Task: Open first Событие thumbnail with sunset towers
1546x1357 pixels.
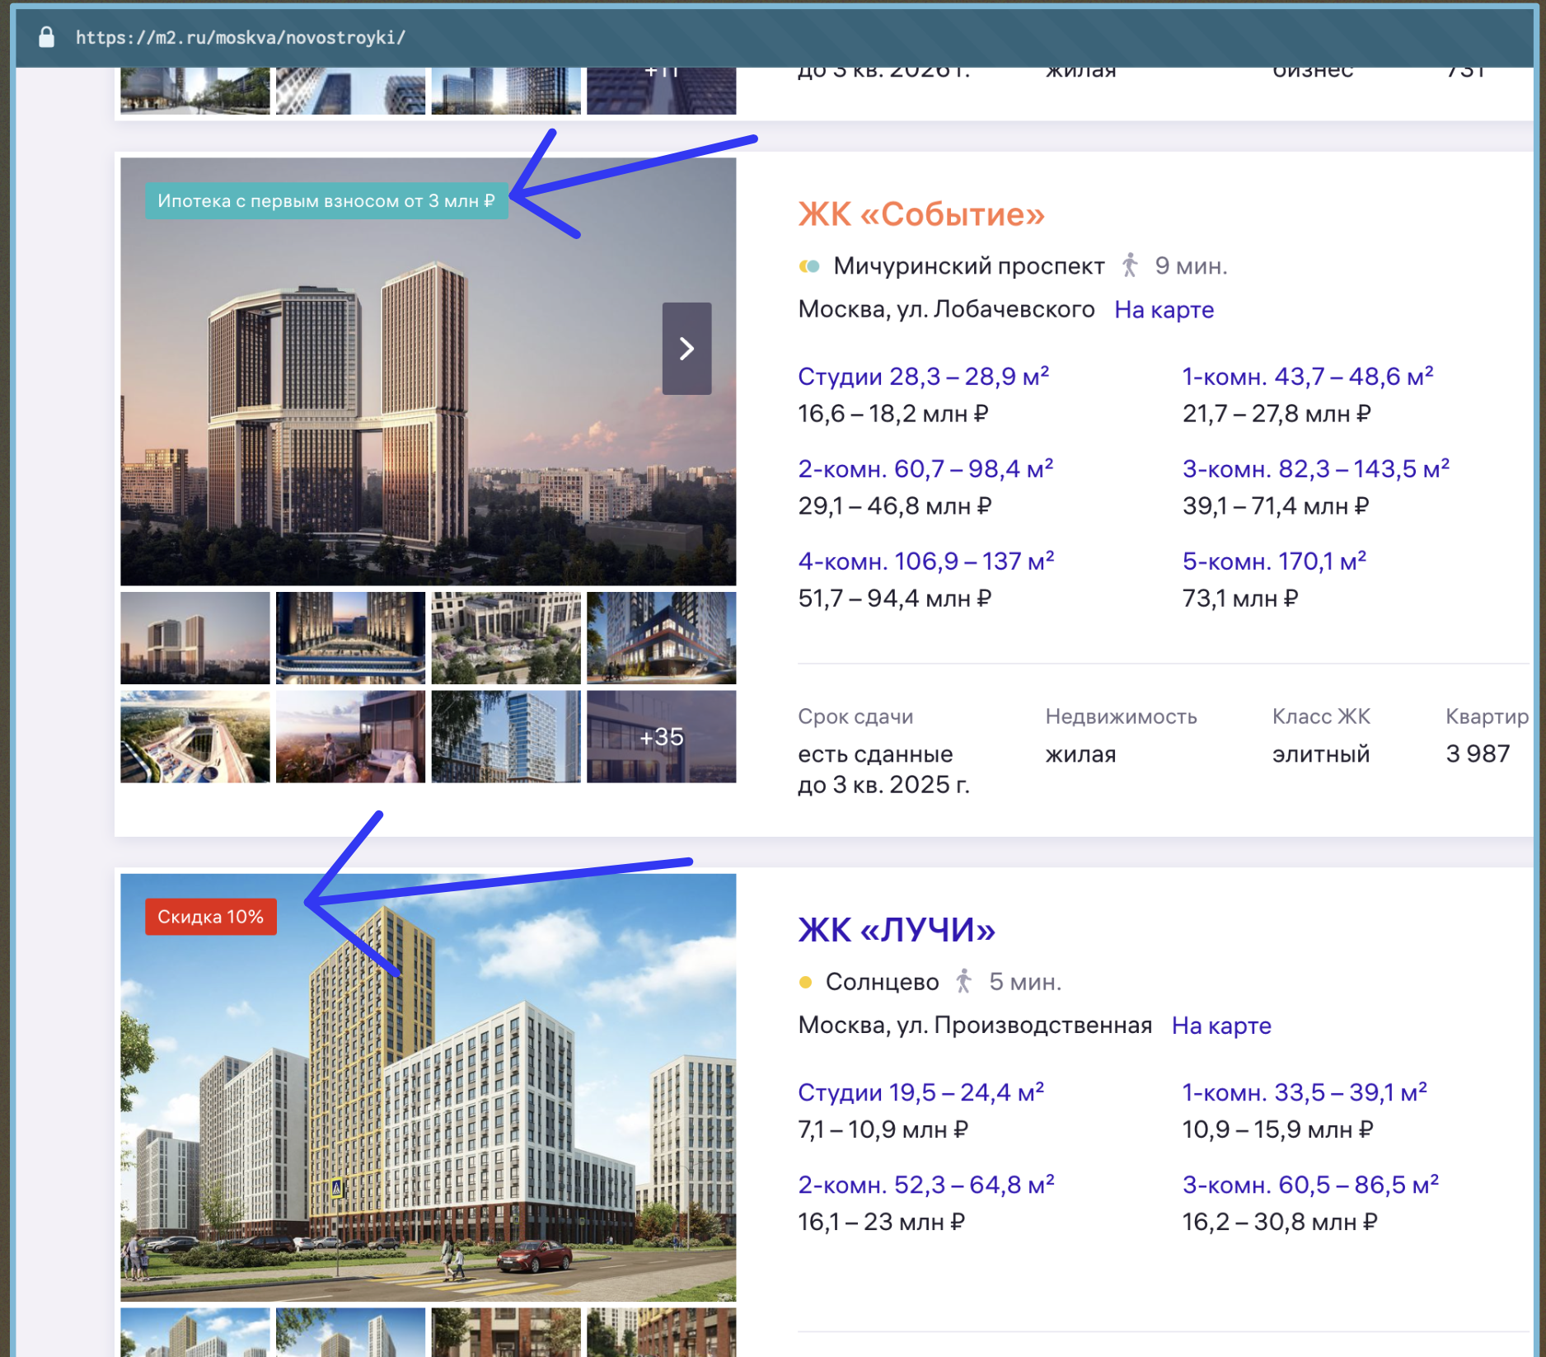Action: pos(194,638)
